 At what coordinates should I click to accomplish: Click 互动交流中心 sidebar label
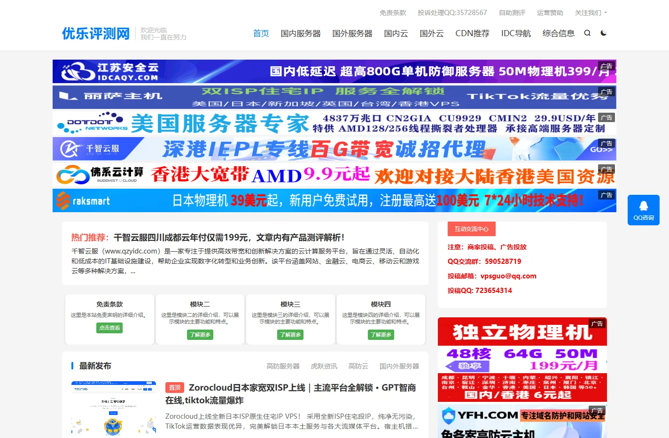pos(472,229)
